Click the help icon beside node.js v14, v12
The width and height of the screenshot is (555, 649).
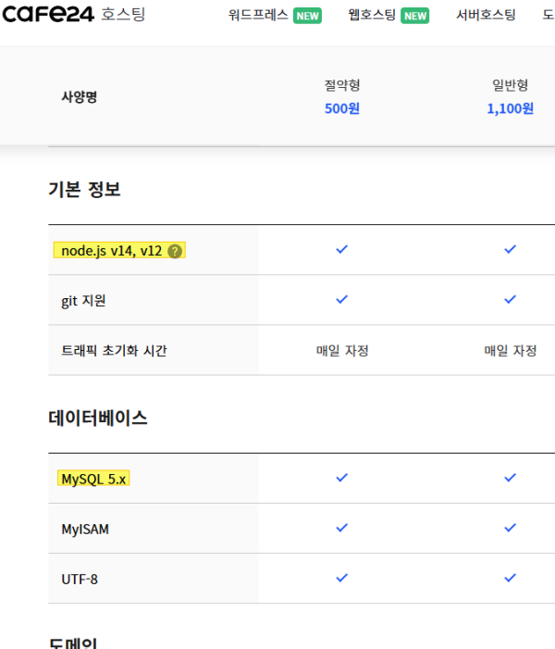(x=176, y=250)
